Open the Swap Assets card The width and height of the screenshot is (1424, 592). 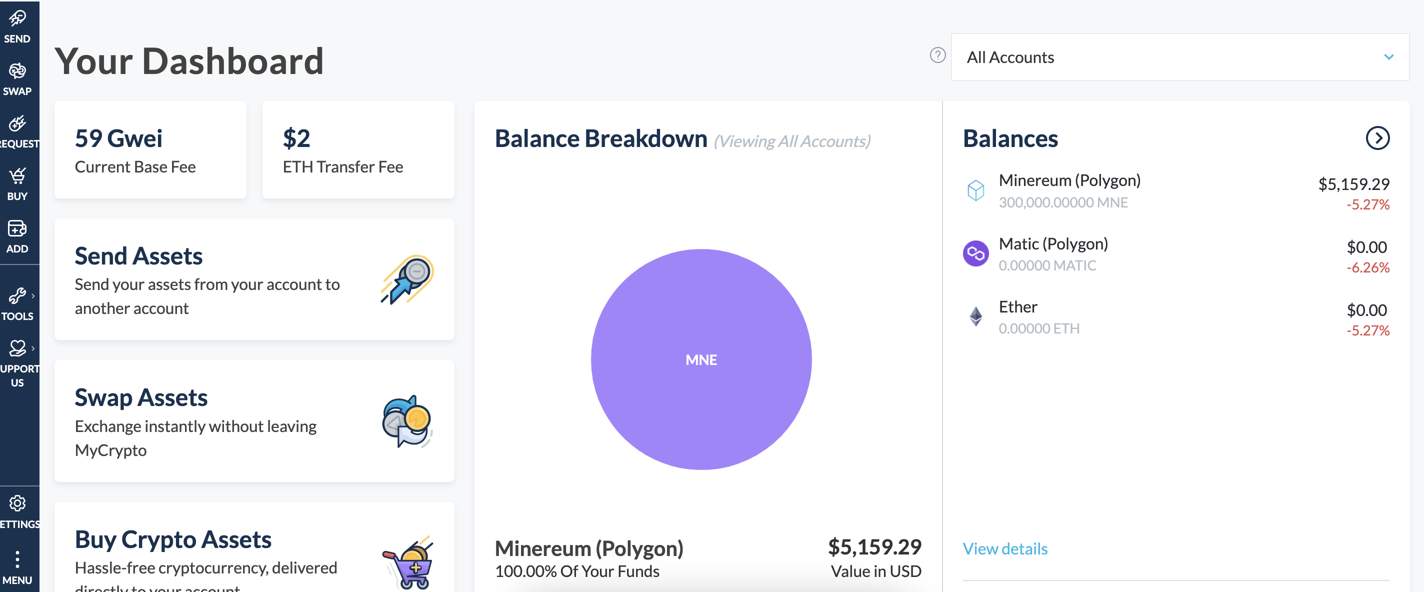click(x=254, y=420)
